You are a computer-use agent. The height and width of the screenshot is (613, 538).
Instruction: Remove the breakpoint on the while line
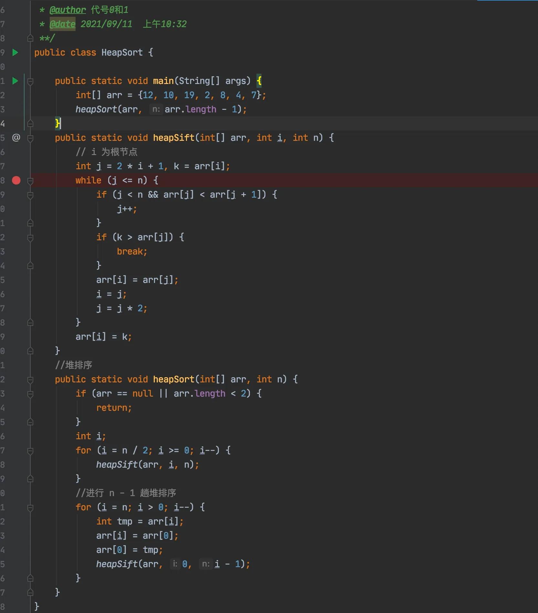click(x=16, y=180)
